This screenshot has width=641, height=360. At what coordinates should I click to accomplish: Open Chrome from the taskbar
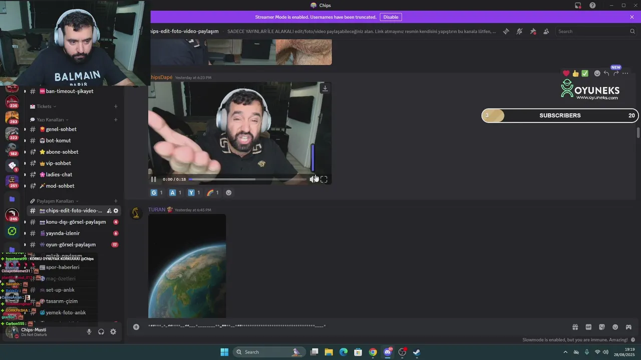pyautogui.click(x=373, y=352)
